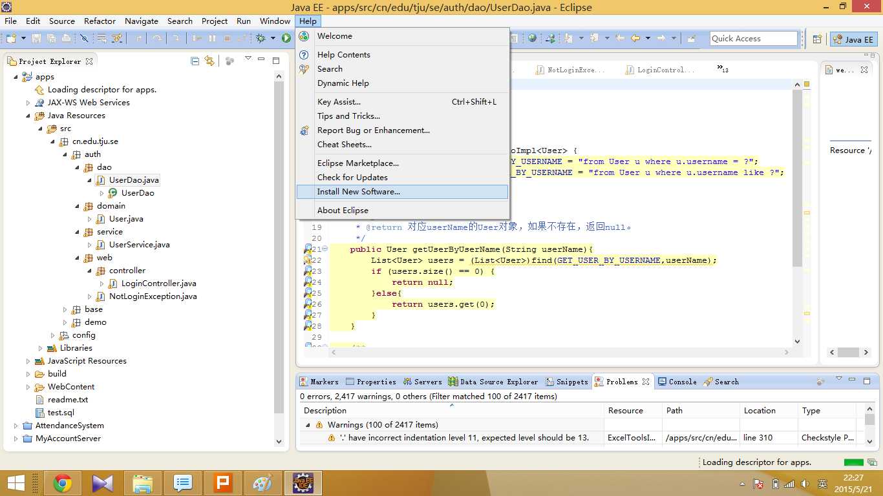Select Help Contents menu item
883x496 pixels.
(402, 55)
